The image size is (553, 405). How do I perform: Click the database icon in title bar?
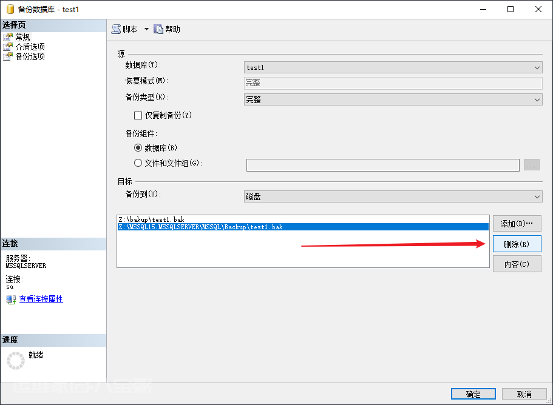9,9
